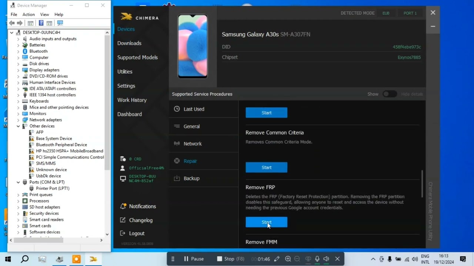Open taskbar search magnifier
This screenshot has width=474, height=266.
pyautogui.click(x=24, y=259)
